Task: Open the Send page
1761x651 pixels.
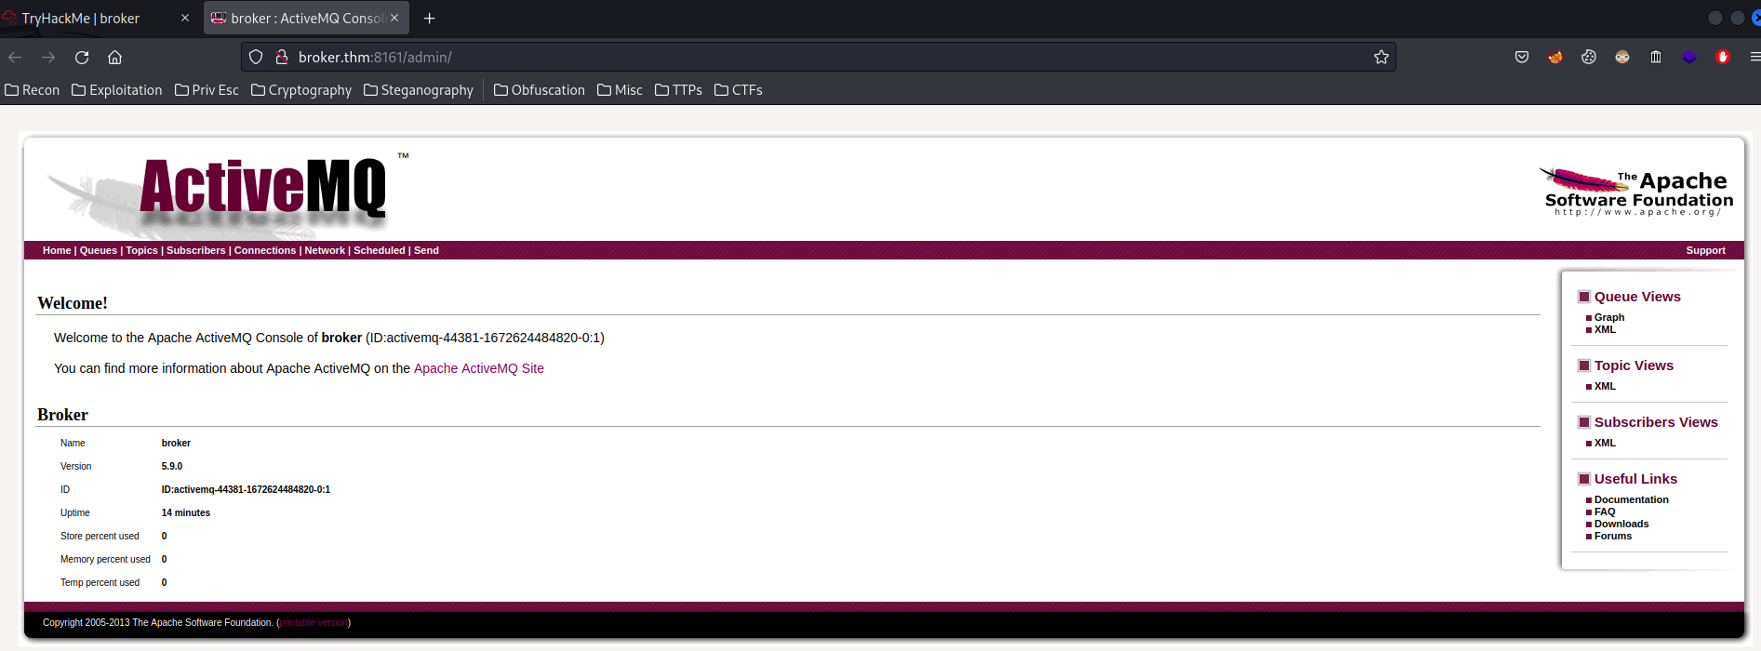Action: 426,250
